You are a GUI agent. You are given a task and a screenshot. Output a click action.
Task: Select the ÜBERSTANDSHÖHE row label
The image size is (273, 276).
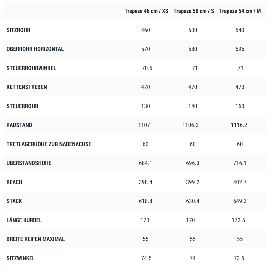click(29, 163)
